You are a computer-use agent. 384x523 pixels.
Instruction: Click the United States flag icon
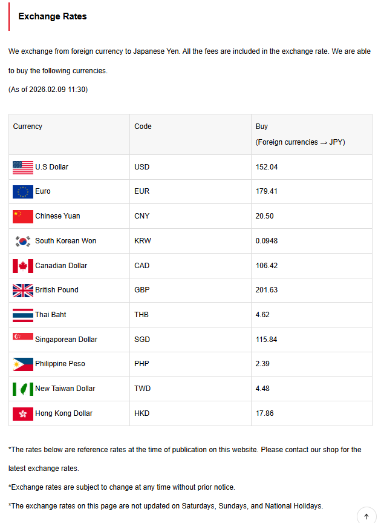23,167
